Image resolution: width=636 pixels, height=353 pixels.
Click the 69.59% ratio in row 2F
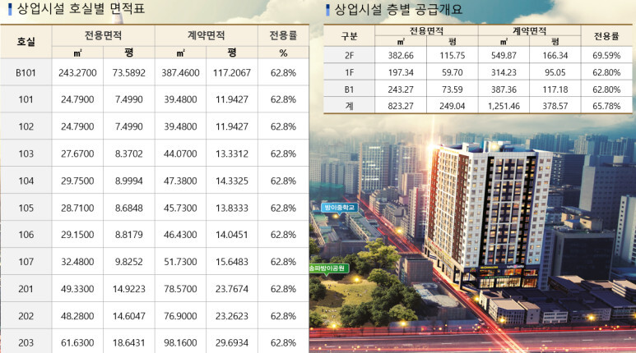607,56
